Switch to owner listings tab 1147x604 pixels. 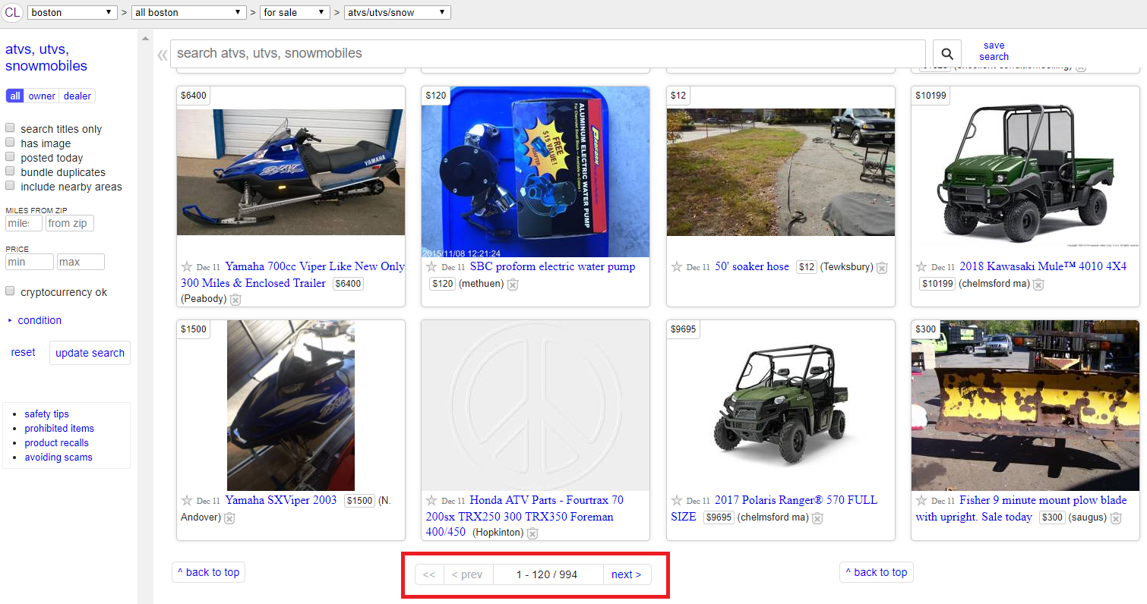point(42,96)
